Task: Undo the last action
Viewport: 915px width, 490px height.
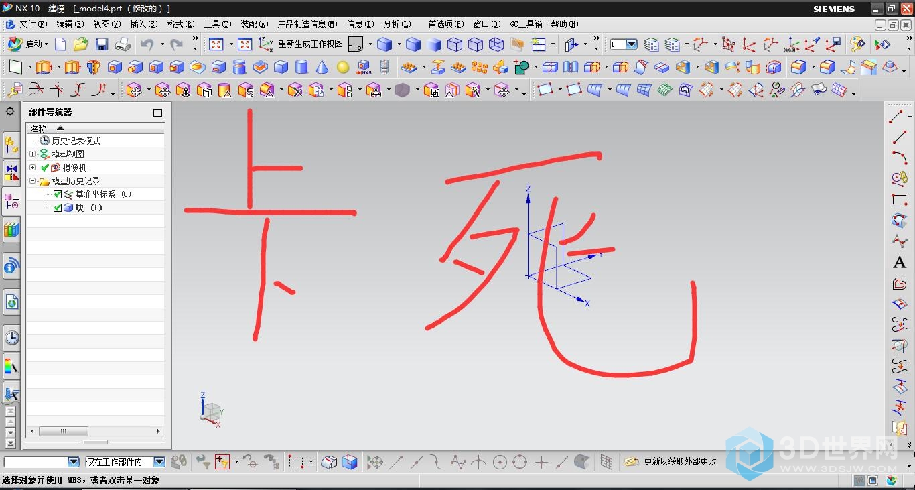Action: 147,44
